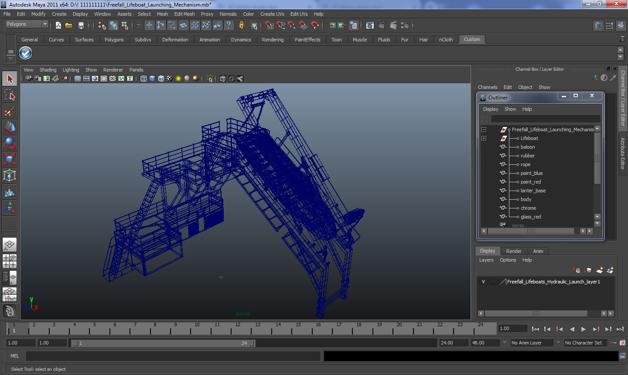Click the blue checkmark Custom shelf icon
This screenshot has height=375, width=628.
[26, 53]
